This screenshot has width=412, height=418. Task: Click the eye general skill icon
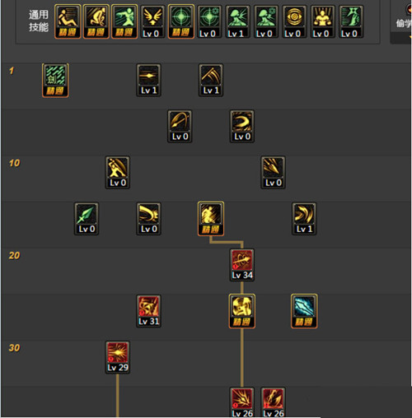click(x=294, y=21)
